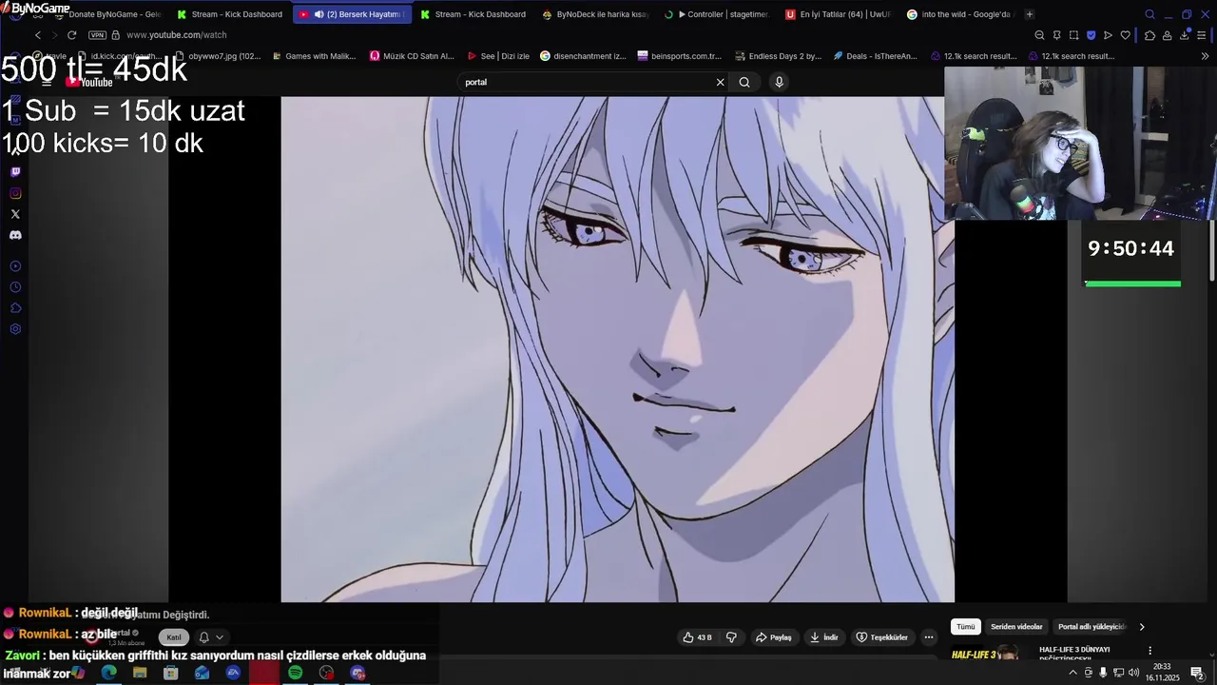
Task: Go back with browser back arrow
Action: click(x=38, y=35)
